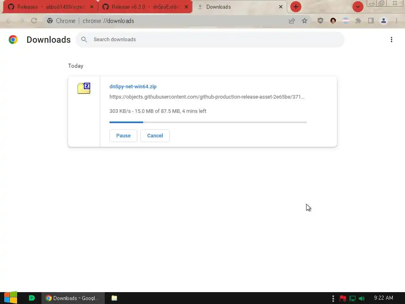405x304 pixels.
Task: Click the Search downloads field
Action: click(210, 40)
